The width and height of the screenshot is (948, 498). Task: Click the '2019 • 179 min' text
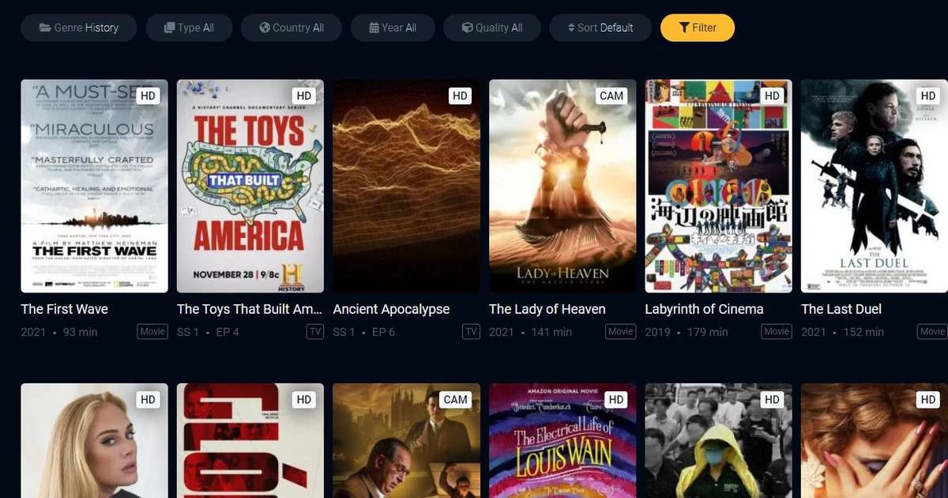pos(687,332)
